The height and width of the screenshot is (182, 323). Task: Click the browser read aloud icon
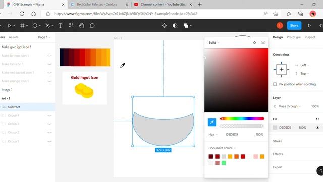click(265, 14)
